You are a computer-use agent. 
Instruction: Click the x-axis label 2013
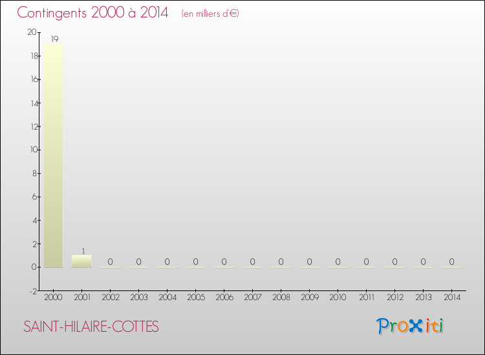tap(424, 298)
